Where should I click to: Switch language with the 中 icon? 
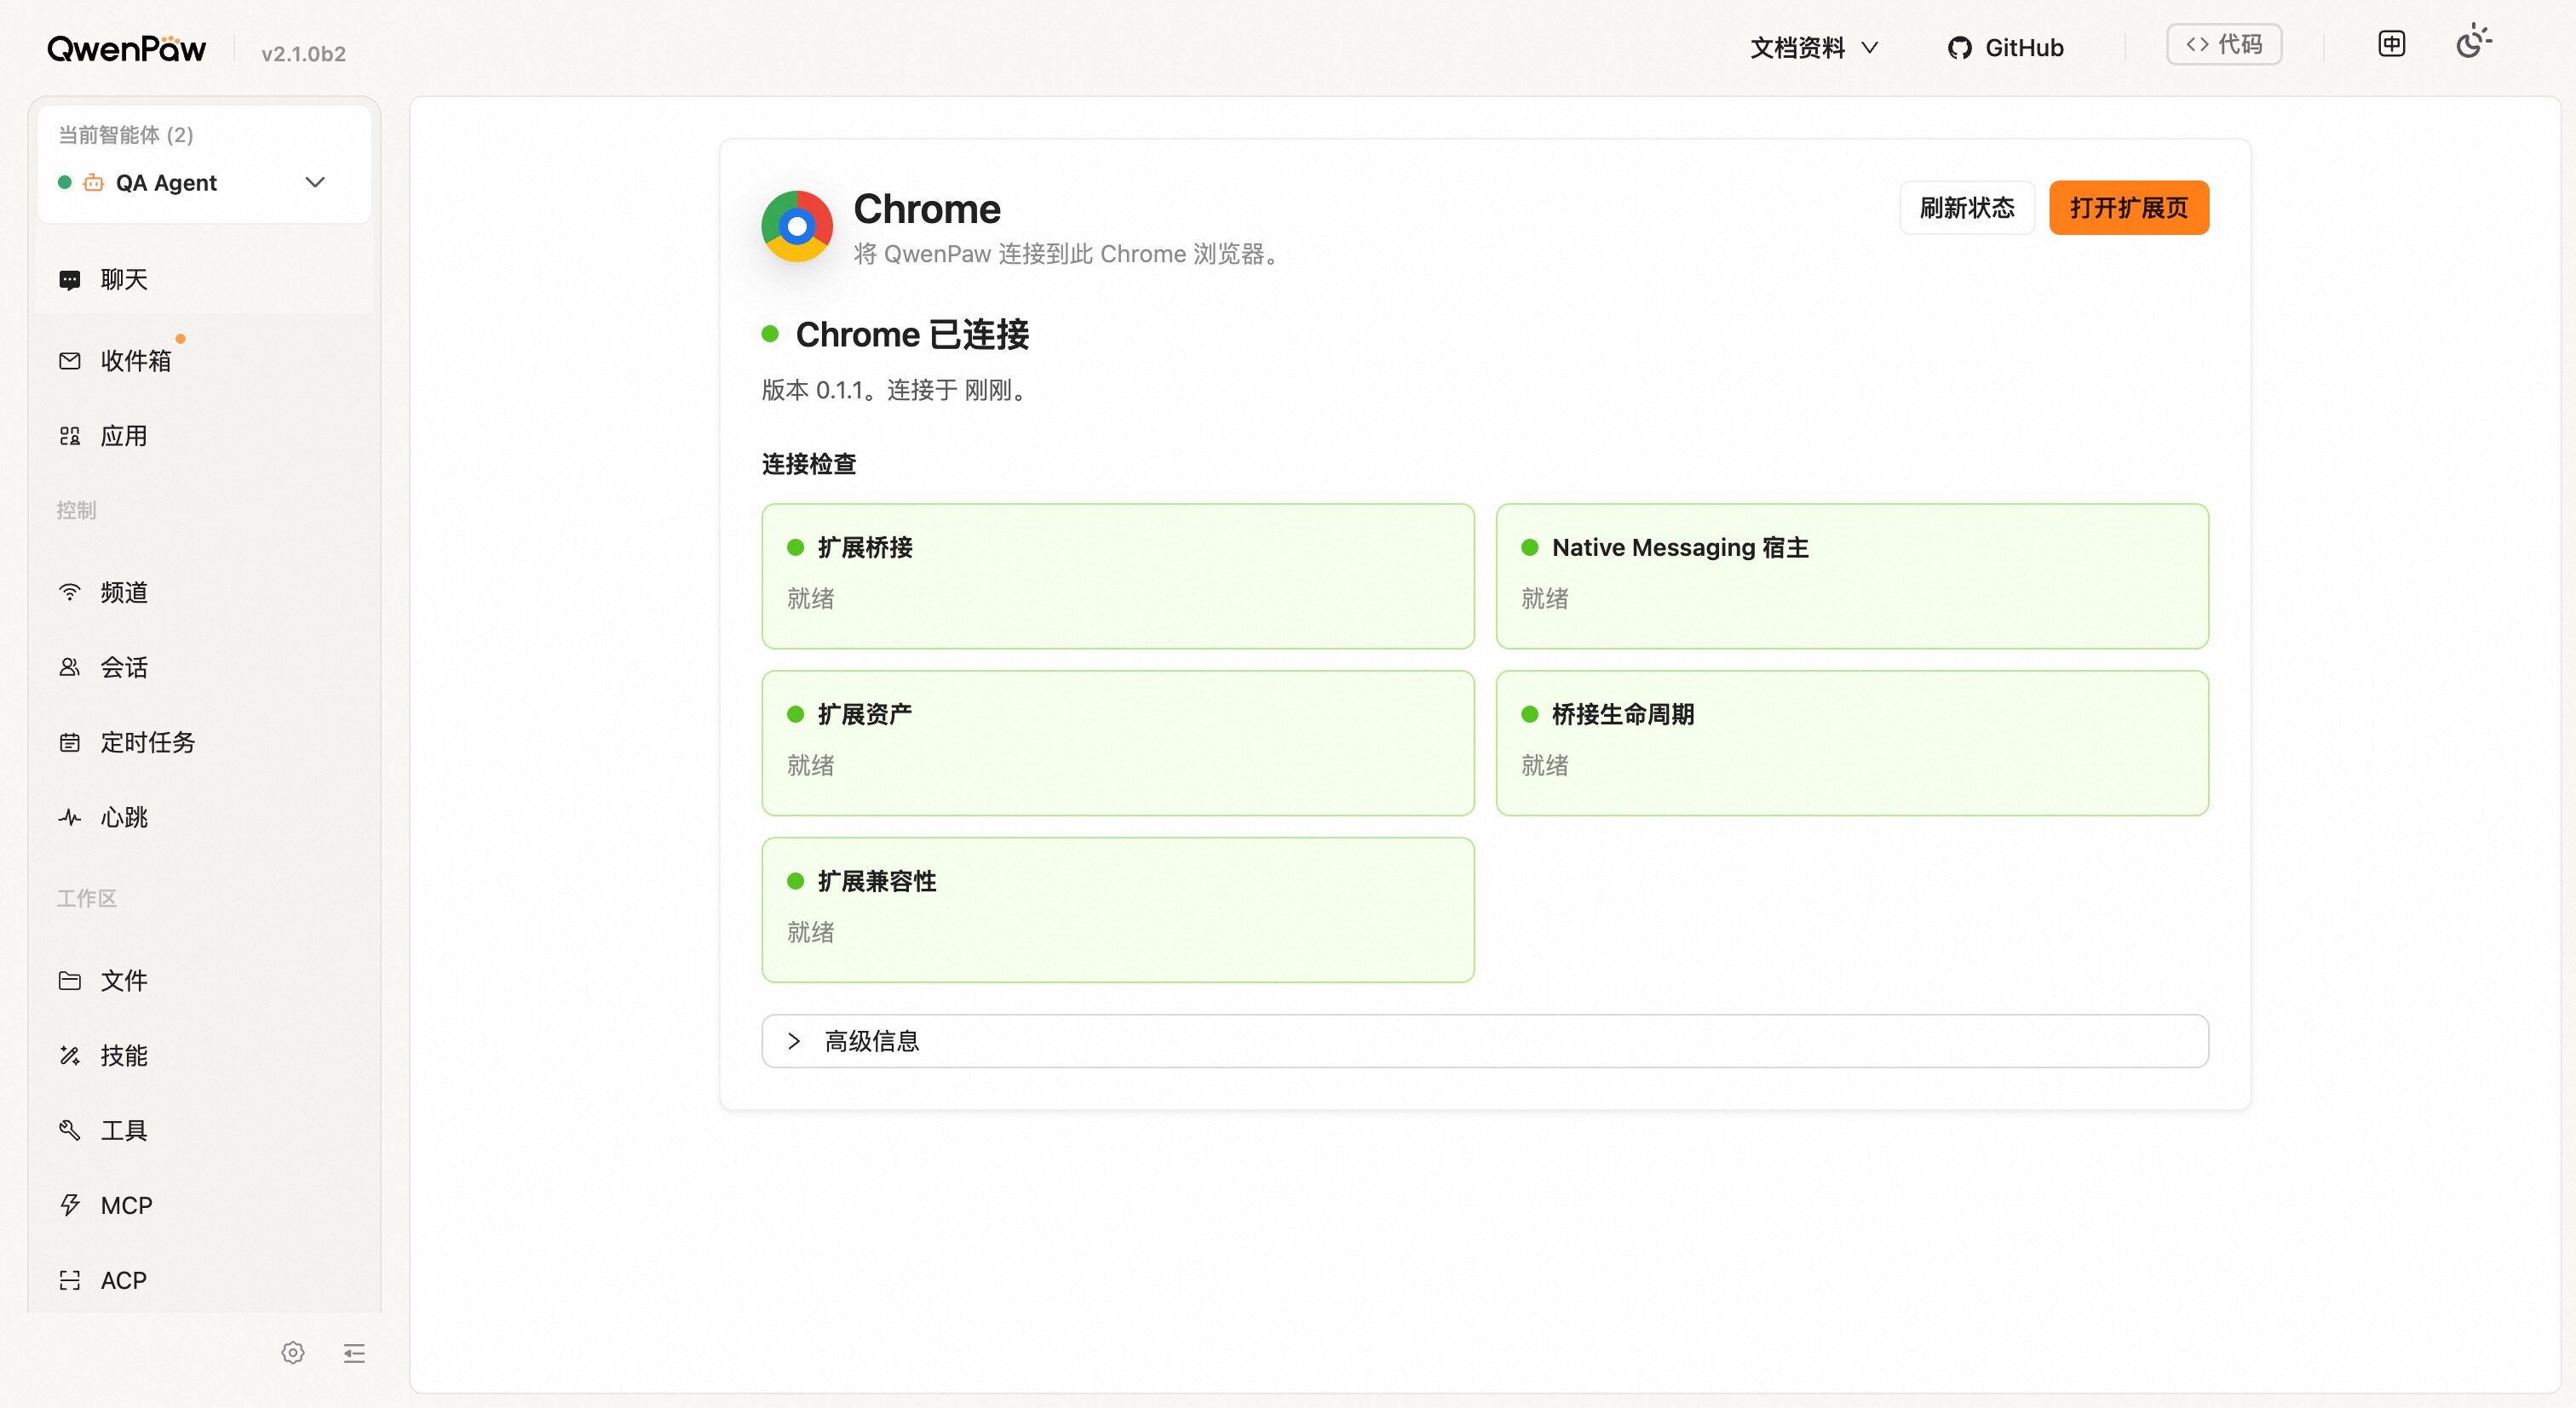tap(2391, 44)
